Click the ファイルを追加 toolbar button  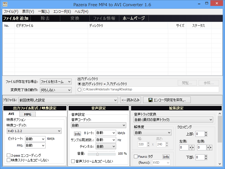point(16,18)
